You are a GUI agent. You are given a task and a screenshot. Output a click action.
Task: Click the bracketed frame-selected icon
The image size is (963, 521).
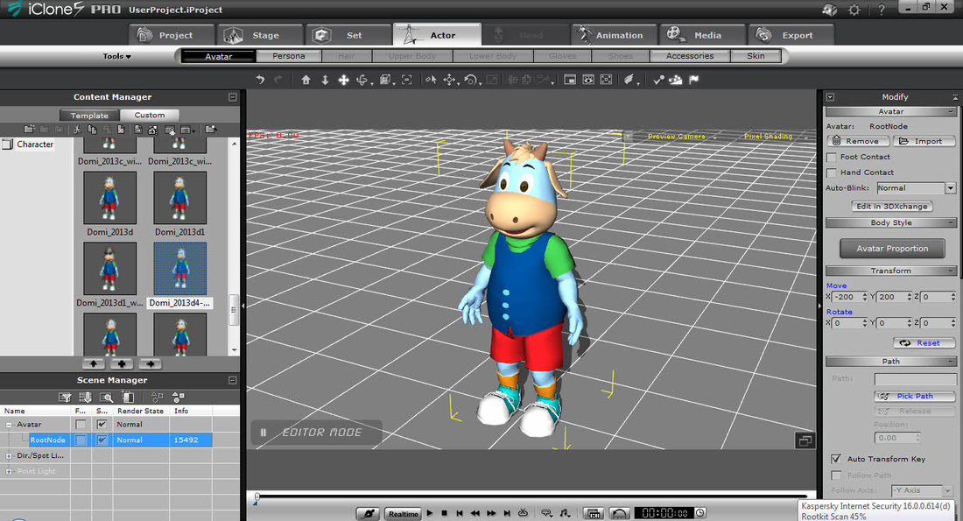[x=406, y=80]
